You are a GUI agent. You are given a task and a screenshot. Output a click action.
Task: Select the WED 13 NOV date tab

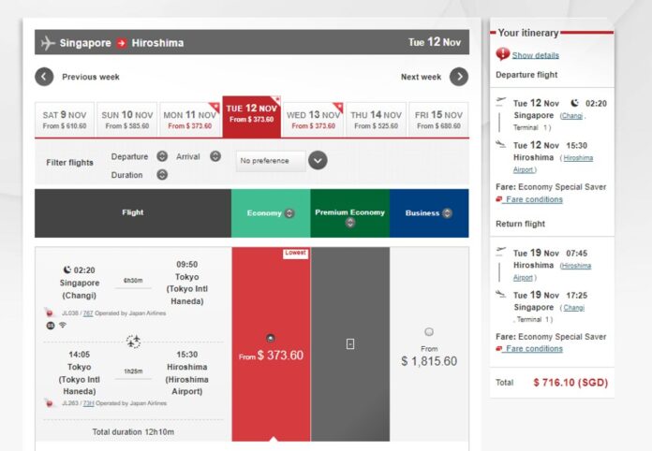tap(313, 120)
